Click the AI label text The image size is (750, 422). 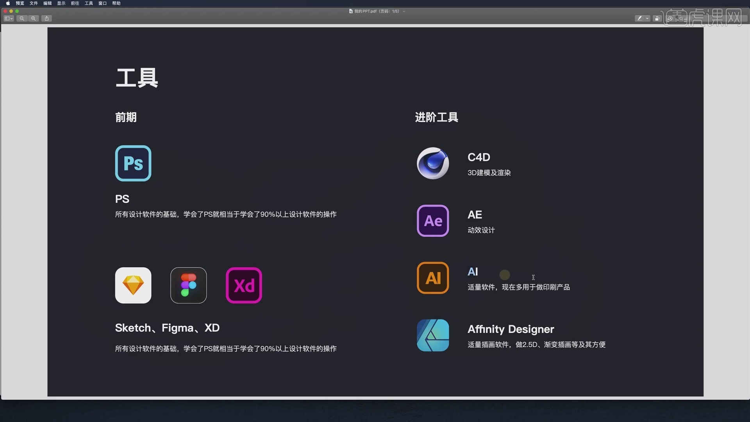click(473, 272)
